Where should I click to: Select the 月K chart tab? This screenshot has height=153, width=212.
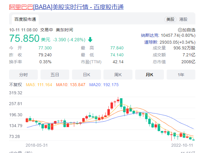coord(149,75)
